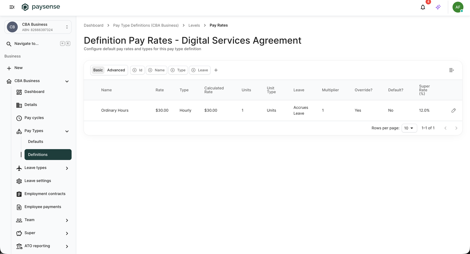Expand the ATO reporting chevron
This screenshot has height=254, width=470.
click(x=67, y=246)
